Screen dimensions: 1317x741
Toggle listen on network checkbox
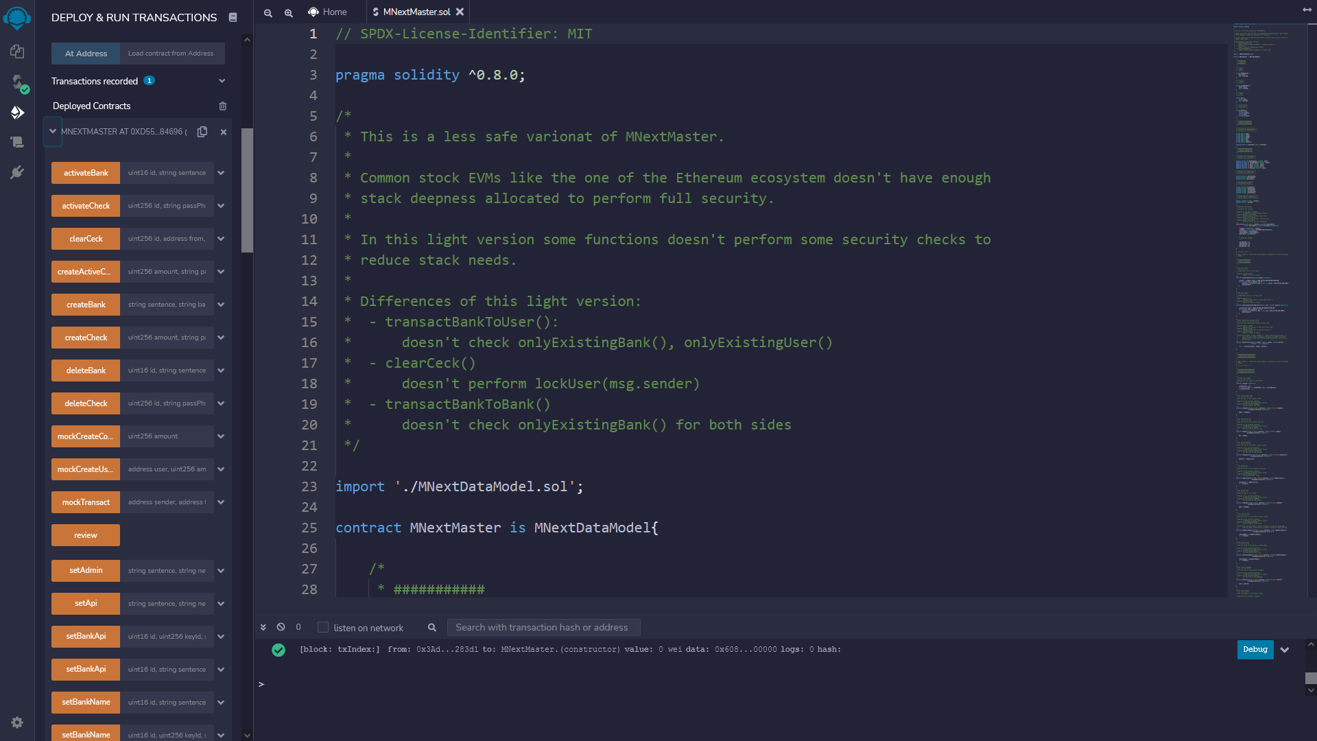[323, 627]
